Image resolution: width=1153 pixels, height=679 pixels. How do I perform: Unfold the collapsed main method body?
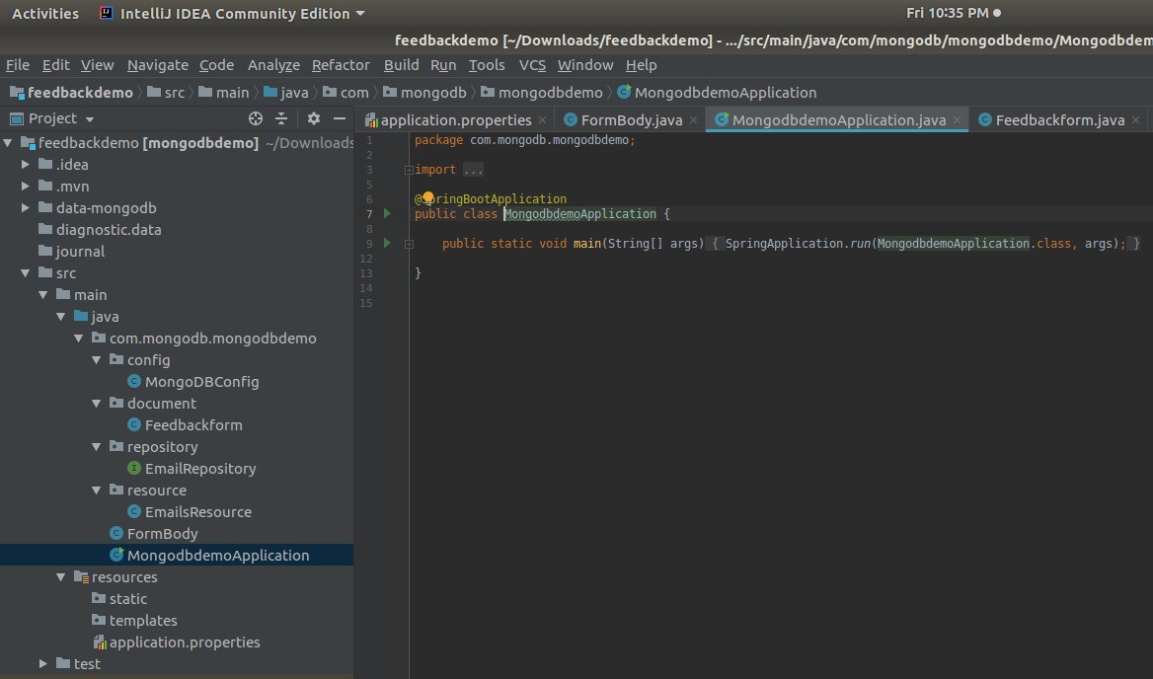coord(409,243)
